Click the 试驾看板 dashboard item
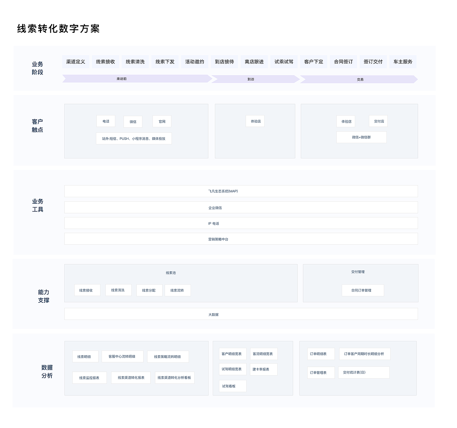The height and width of the screenshot is (428, 457). [232, 386]
